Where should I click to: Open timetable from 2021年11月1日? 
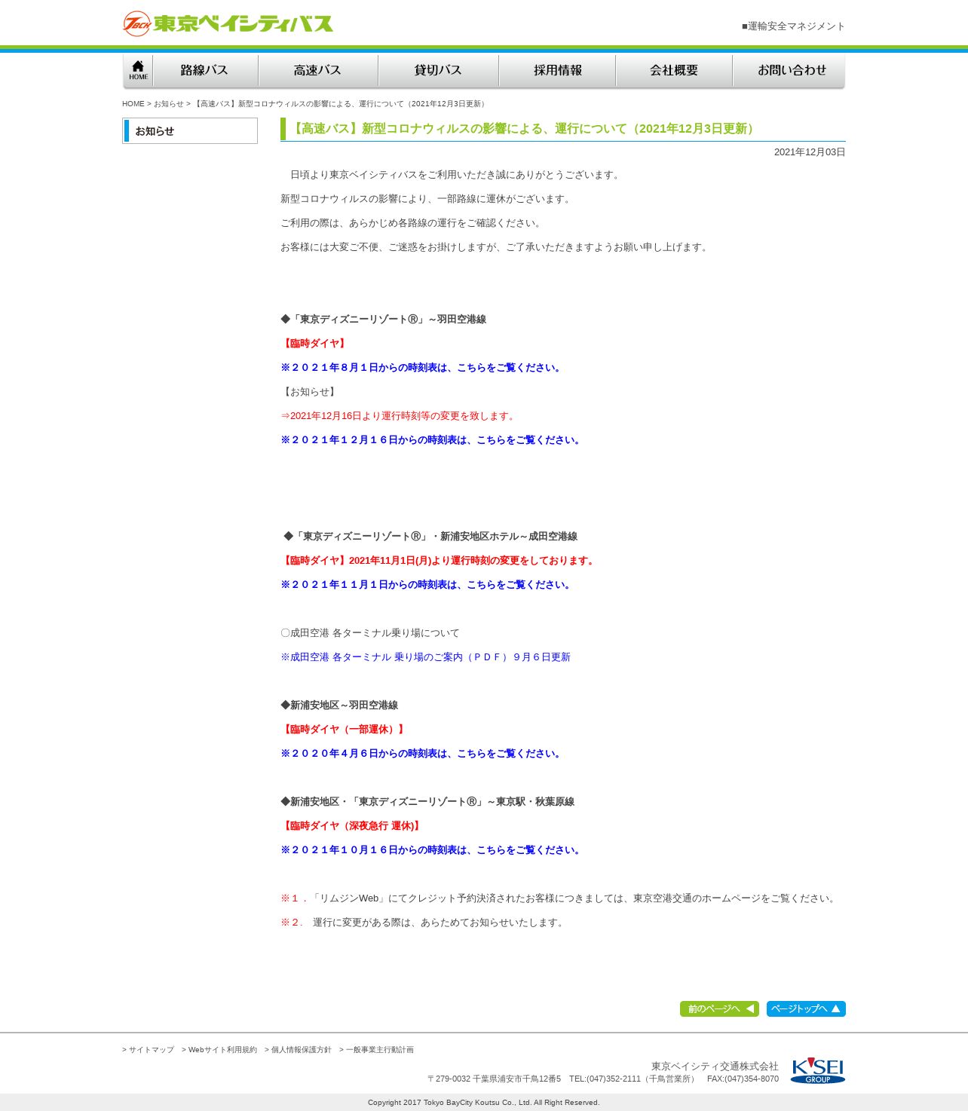[427, 585]
